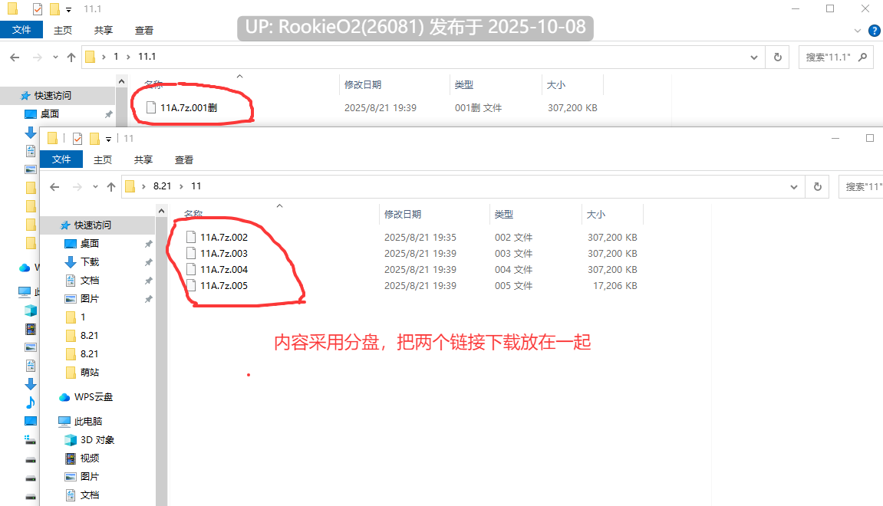Click the search box in the 11 window
883x506 pixels.
point(861,187)
